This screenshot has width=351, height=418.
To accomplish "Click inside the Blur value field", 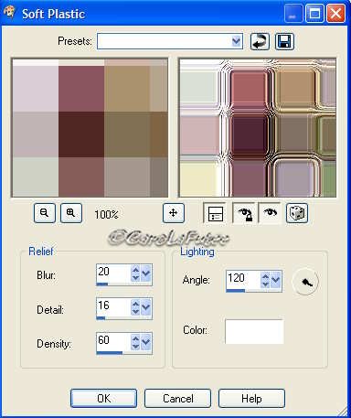I will (113, 273).
